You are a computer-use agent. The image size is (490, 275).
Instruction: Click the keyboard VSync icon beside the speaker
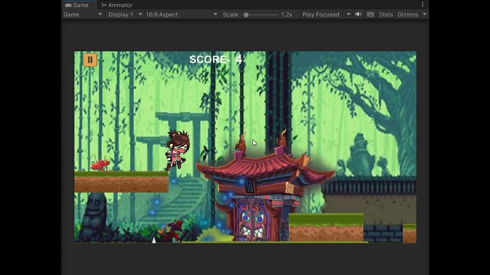(370, 14)
